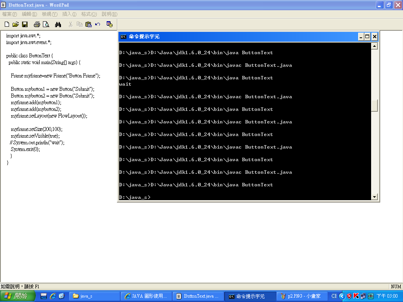
Task: Click the New document toolbar icon
Action: pyautogui.click(x=7, y=24)
